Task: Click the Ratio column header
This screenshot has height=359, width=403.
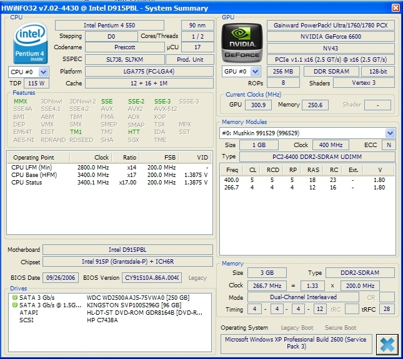Action: [x=126, y=158]
